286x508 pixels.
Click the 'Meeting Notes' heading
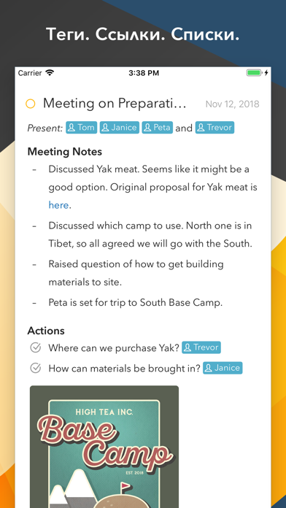(x=65, y=152)
